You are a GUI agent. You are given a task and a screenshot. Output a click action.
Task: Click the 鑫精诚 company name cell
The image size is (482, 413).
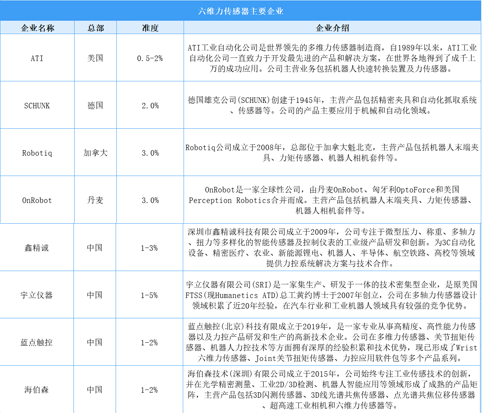point(37,247)
